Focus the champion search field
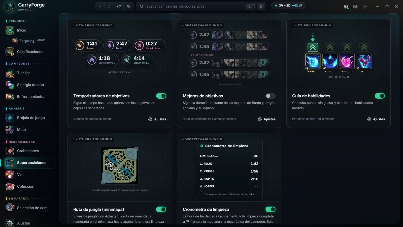Viewport: 403px width, 227px height. (x=201, y=7)
